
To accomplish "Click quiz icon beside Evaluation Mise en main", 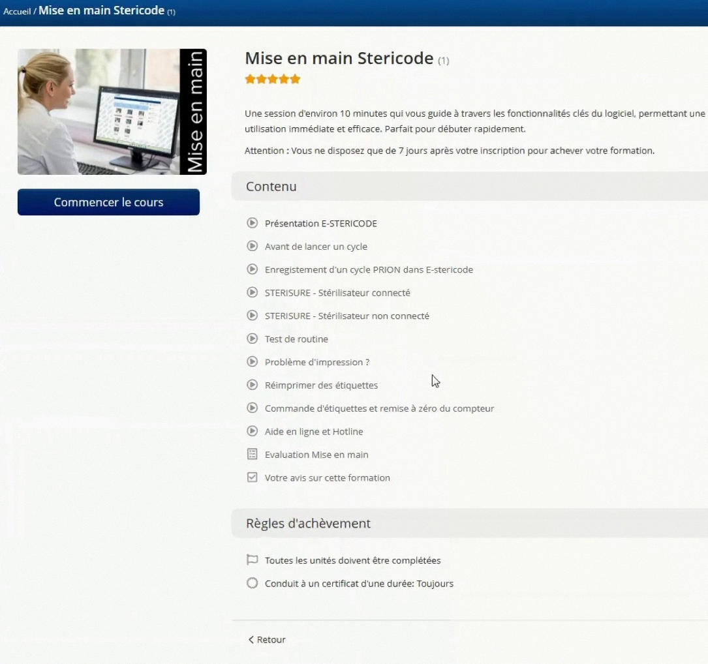I will pyautogui.click(x=252, y=454).
